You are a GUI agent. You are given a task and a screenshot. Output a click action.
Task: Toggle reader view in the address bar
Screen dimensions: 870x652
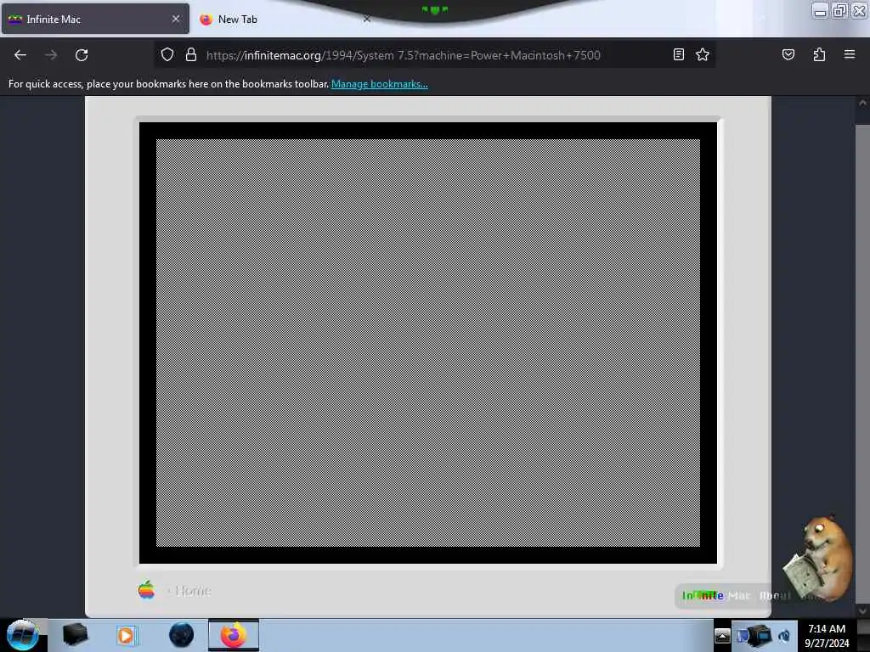[x=679, y=54]
